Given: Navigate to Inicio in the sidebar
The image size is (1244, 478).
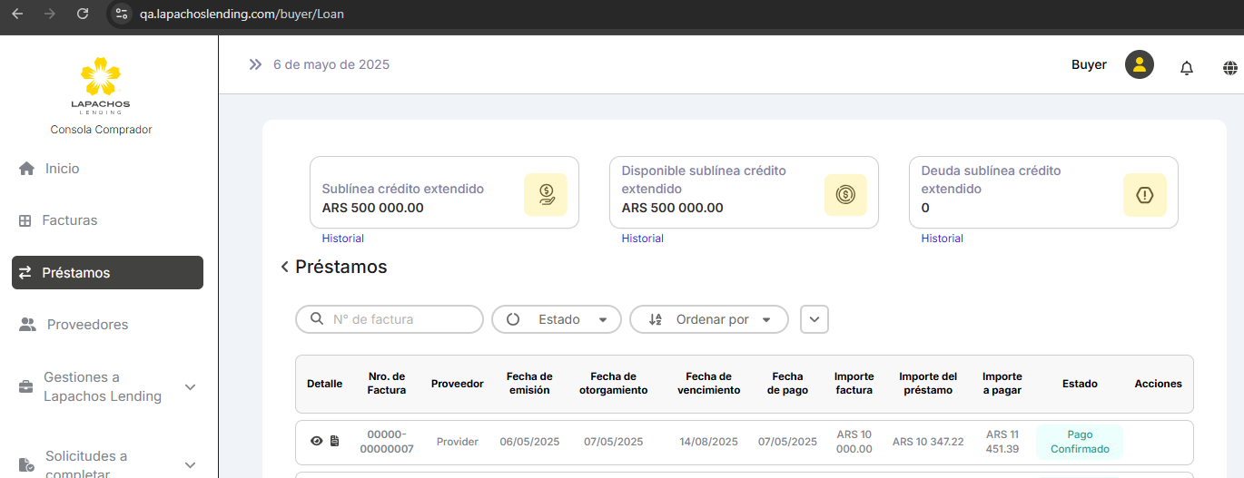Looking at the screenshot, I should 62,169.
